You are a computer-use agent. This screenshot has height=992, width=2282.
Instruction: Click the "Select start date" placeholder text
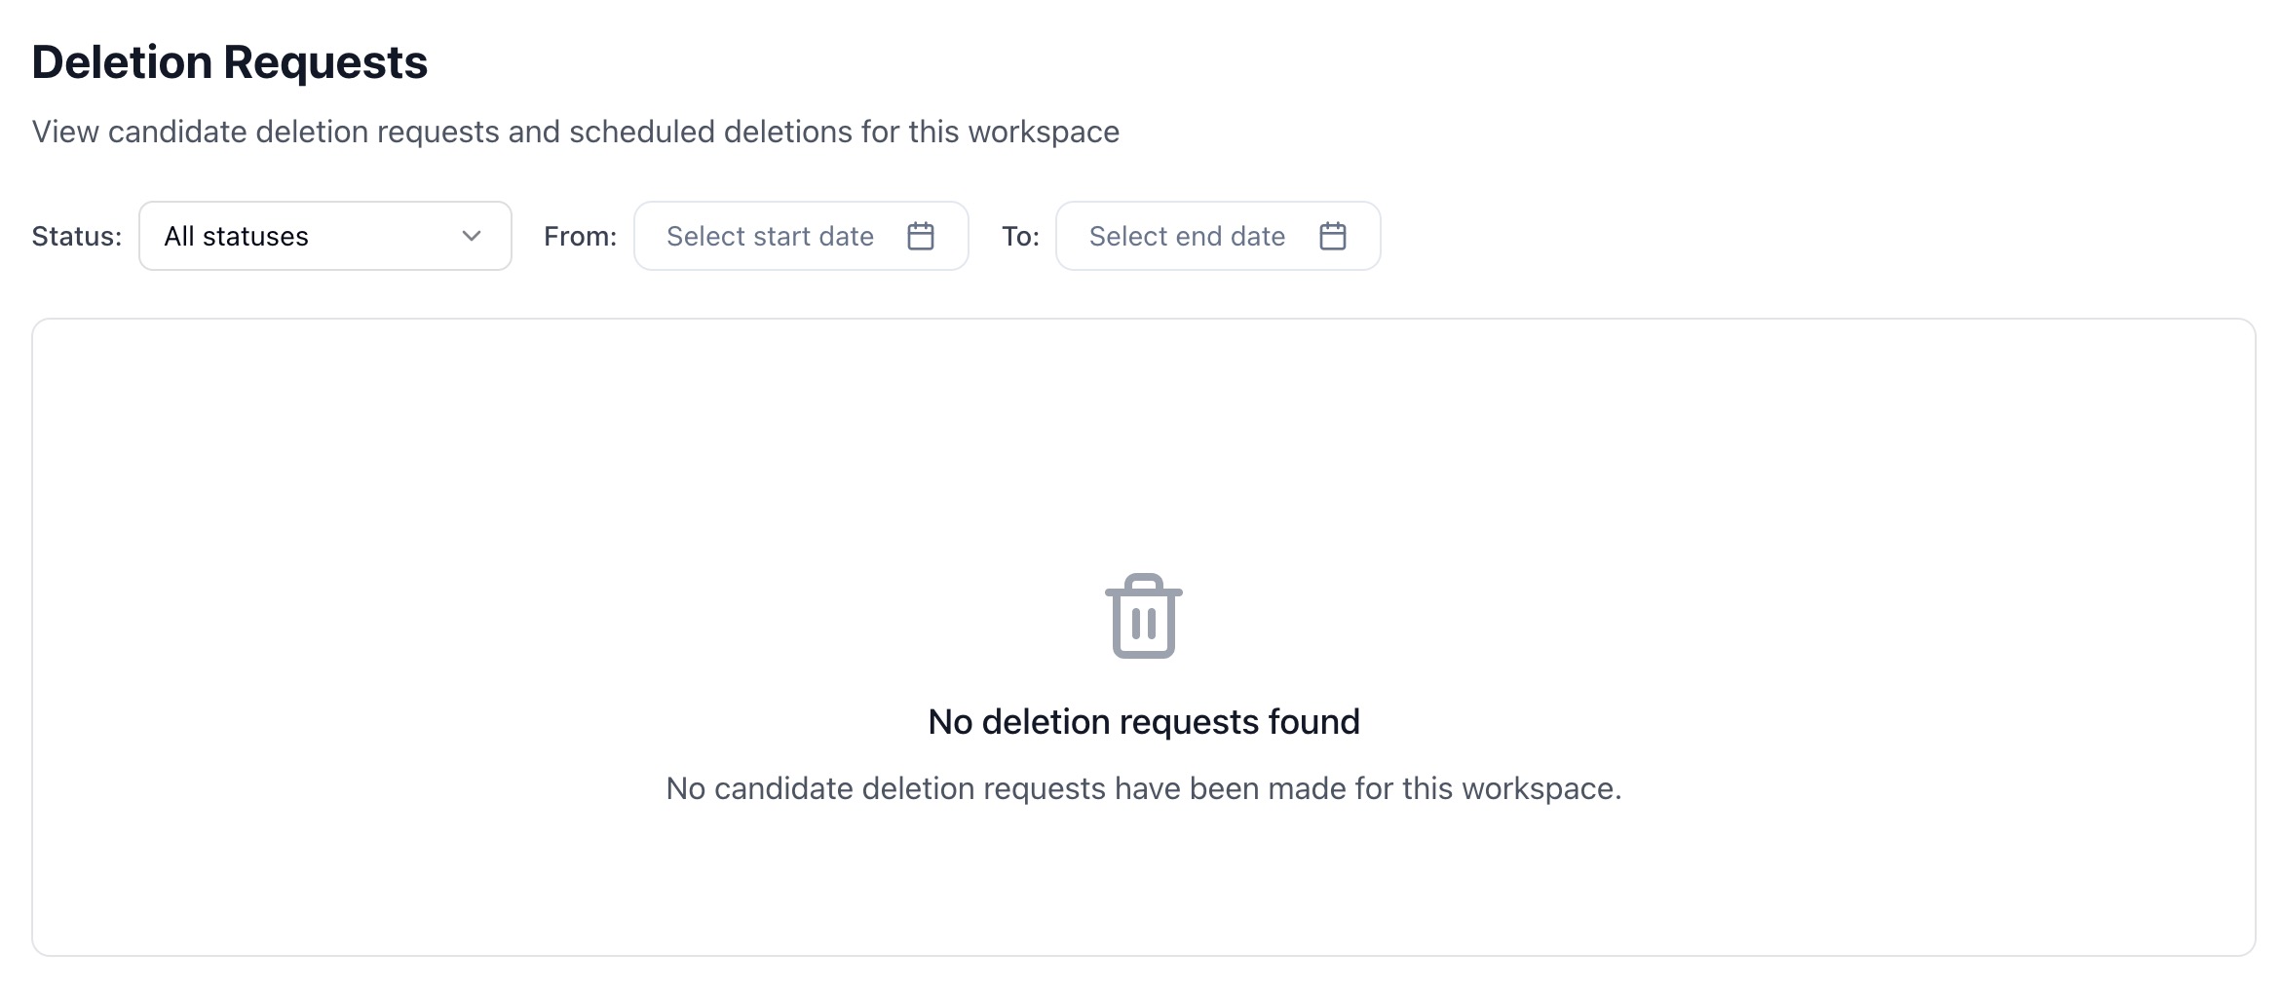click(770, 236)
